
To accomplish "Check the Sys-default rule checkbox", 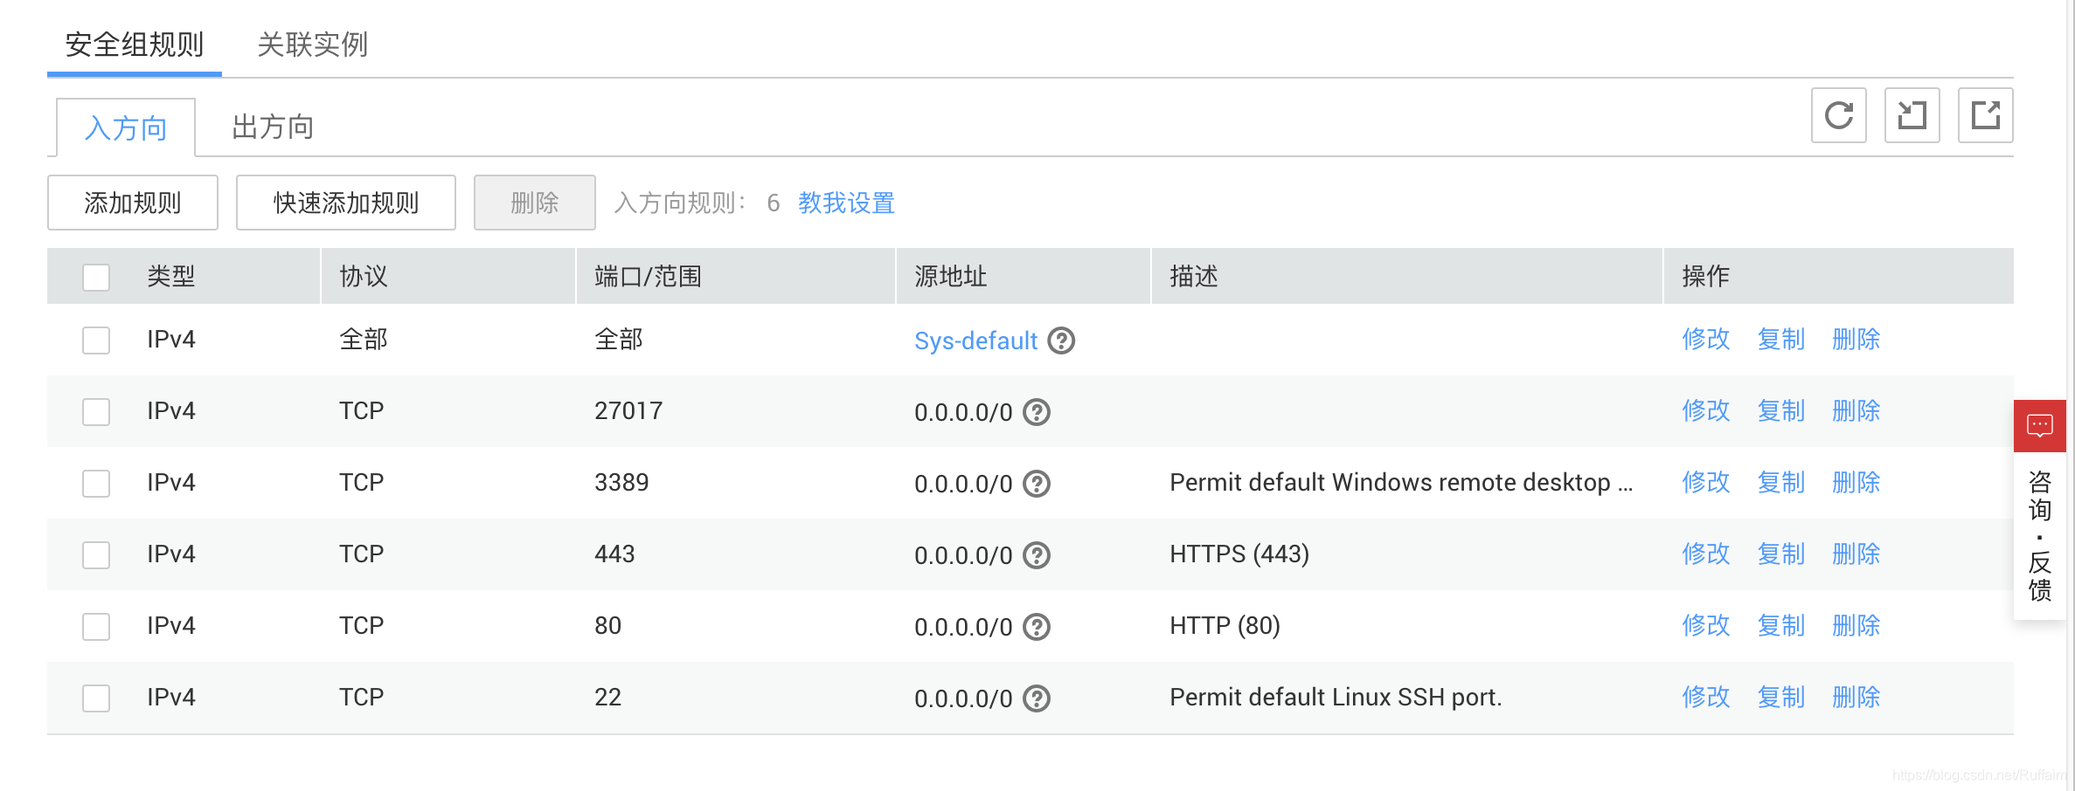I will coord(96,340).
